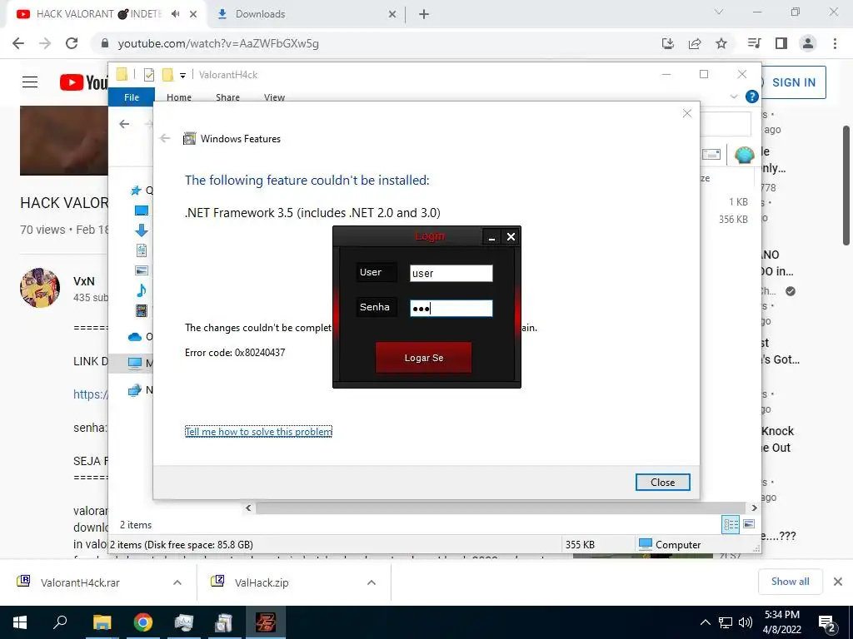This screenshot has width=853, height=639.
Task: Open 'Tell me how to solve this problem' link
Action: pyautogui.click(x=258, y=432)
